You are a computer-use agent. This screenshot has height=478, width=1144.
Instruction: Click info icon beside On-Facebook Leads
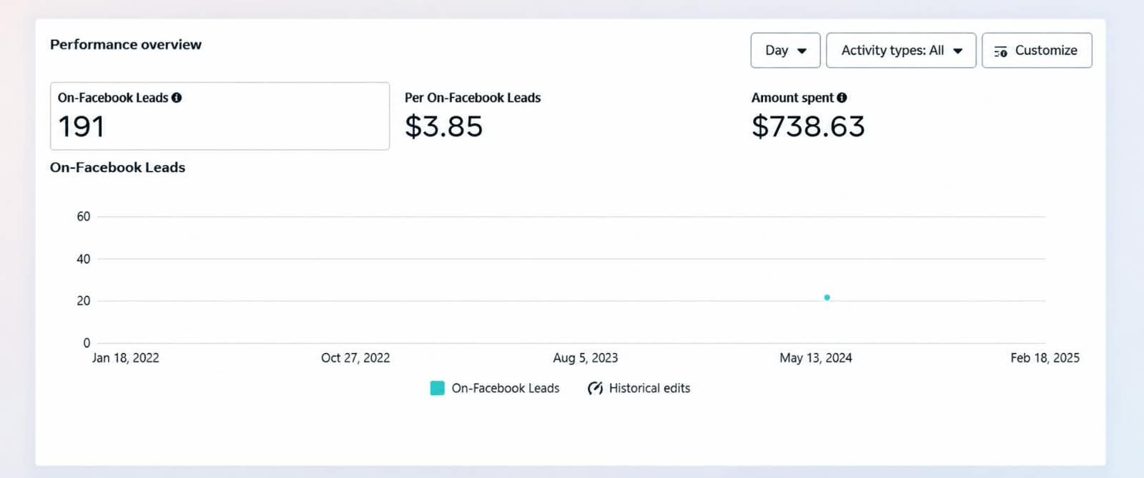coord(177,98)
